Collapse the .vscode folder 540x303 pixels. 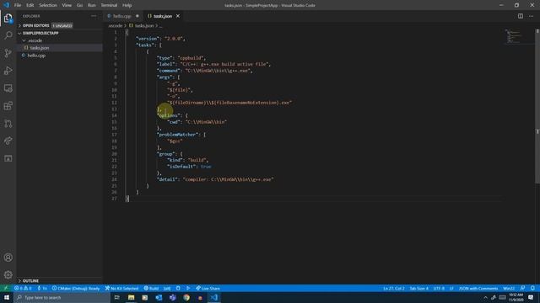60,40
